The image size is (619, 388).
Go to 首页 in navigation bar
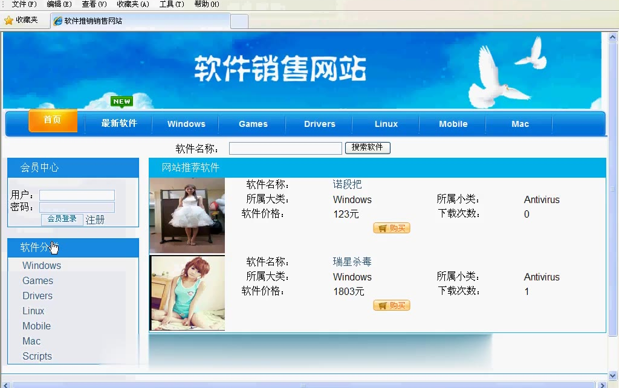click(x=53, y=120)
